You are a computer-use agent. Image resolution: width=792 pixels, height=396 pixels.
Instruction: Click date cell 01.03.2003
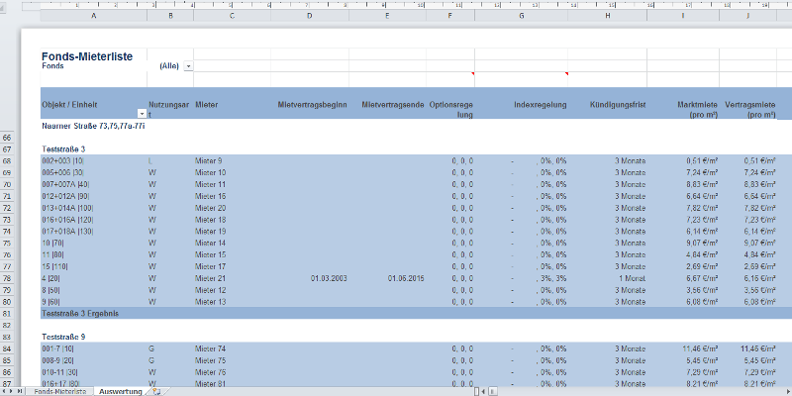329,278
